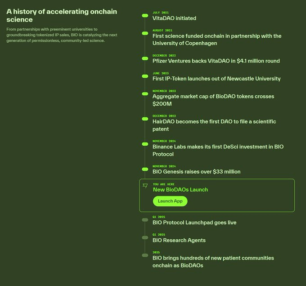This screenshot has width=306, height=286.
Task: Click the BIO Genesis raise timeline dot
Action: click(x=145, y=169)
